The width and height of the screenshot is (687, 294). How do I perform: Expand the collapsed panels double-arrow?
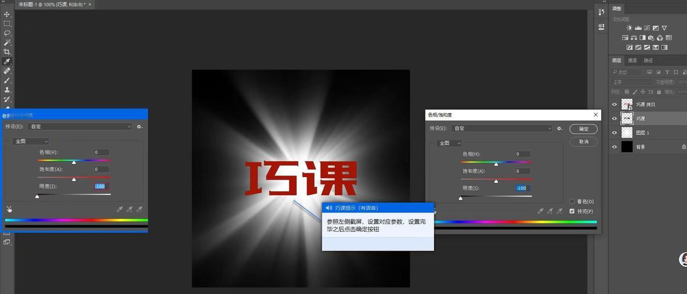click(604, 2)
